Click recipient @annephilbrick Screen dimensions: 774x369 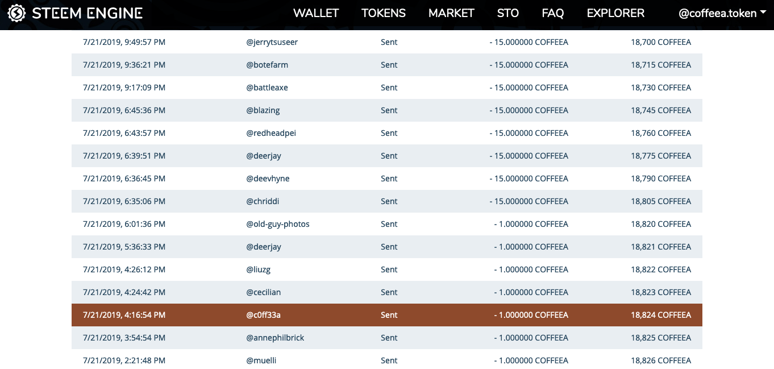point(275,338)
